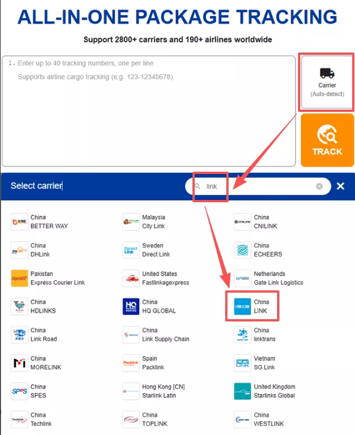Click the tracking numbers text area

click(149, 111)
